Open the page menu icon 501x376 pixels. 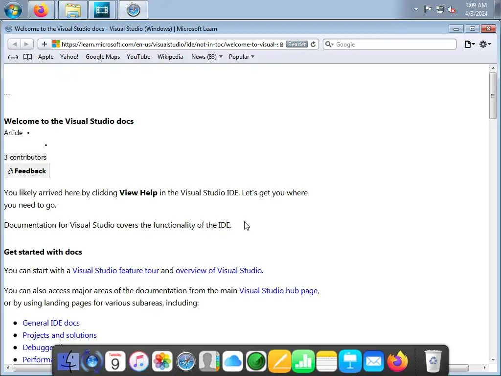click(469, 44)
